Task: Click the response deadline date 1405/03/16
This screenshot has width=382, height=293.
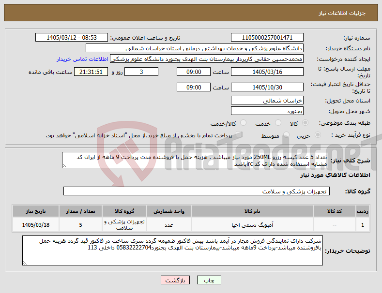Action: 267,72
